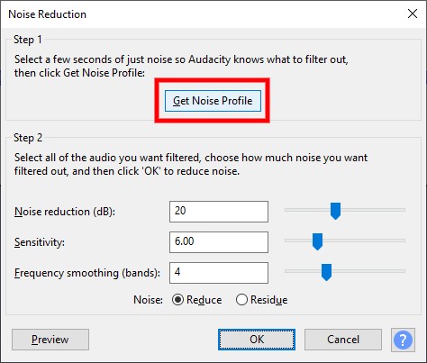
Task: Click the Sensitivity label text
Action: coord(40,242)
